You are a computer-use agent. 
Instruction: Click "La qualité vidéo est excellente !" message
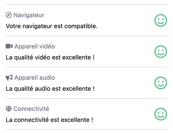pyautogui.click(x=50, y=57)
